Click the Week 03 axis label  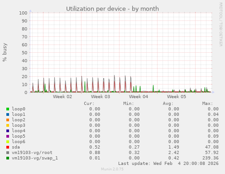coord(101,97)
